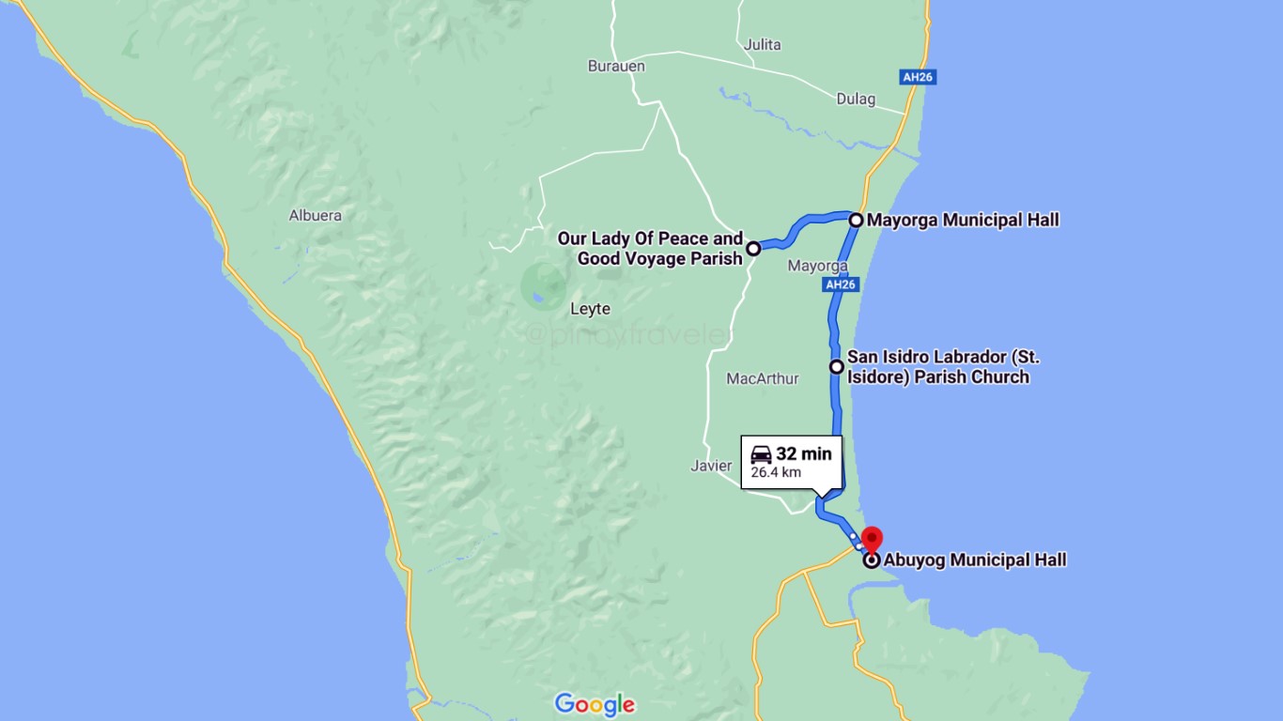The height and width of the screenshot is (721, 1283).
Task: Click the Dulag town label
Action: [856, 100]
